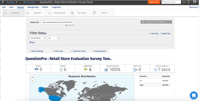Click the Advanced reports chart icon
Image resolution: width=199 pixels, height=101 pixels.
click(28, 13)
